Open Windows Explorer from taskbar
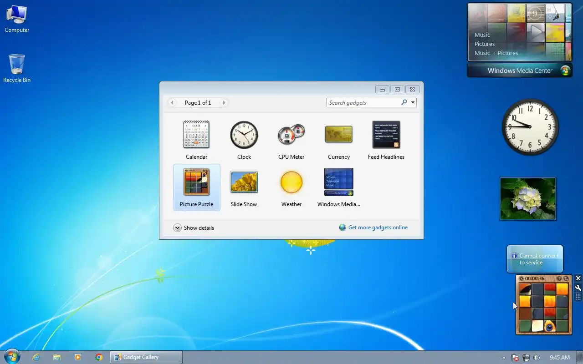This screenshot has height=364, width=583. 57,357
